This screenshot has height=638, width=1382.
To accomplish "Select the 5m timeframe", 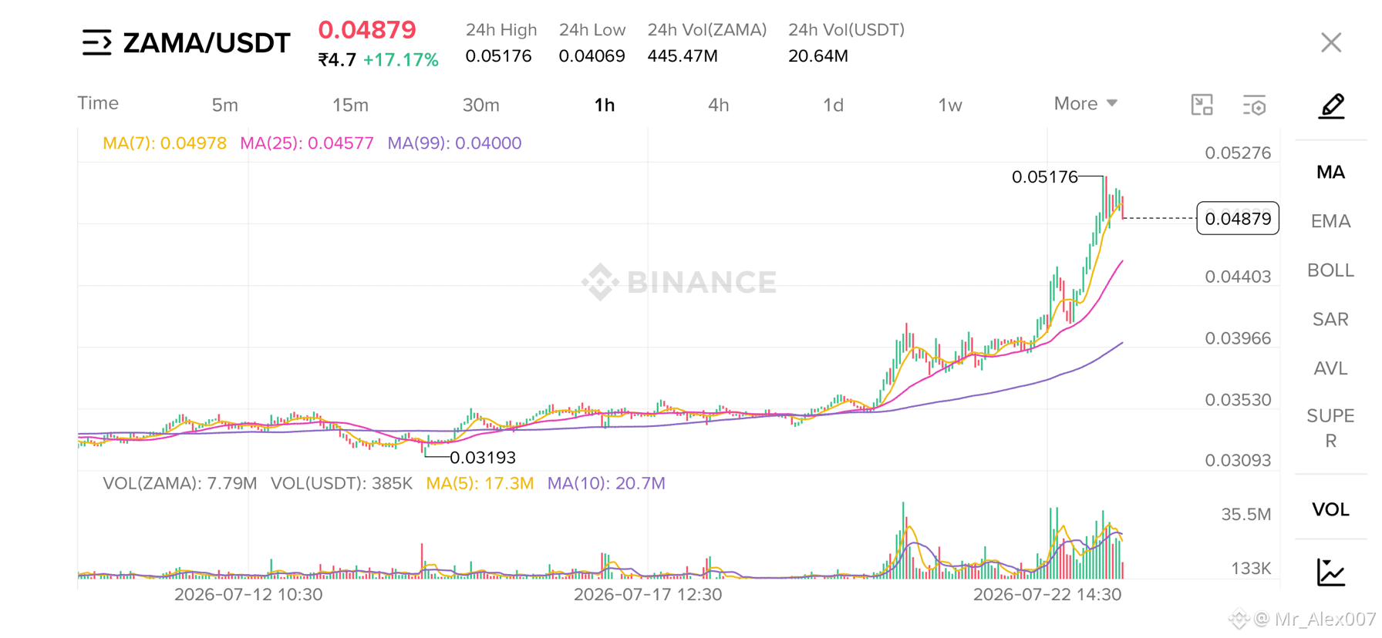I will pos(225,105).
